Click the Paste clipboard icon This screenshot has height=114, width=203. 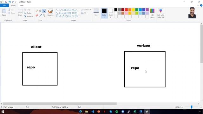(4, 11)
